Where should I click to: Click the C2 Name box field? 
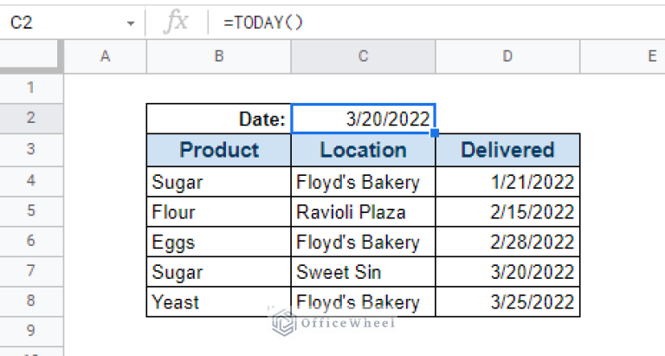(61, 23)
